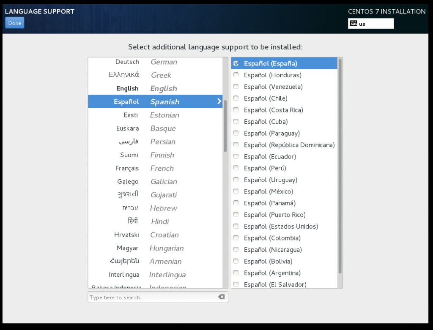Select Español (Cuba) checkbox

click(x=236, y=121)
